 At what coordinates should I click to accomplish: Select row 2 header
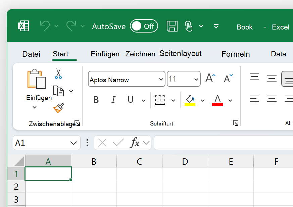click(x=16, y=187)
